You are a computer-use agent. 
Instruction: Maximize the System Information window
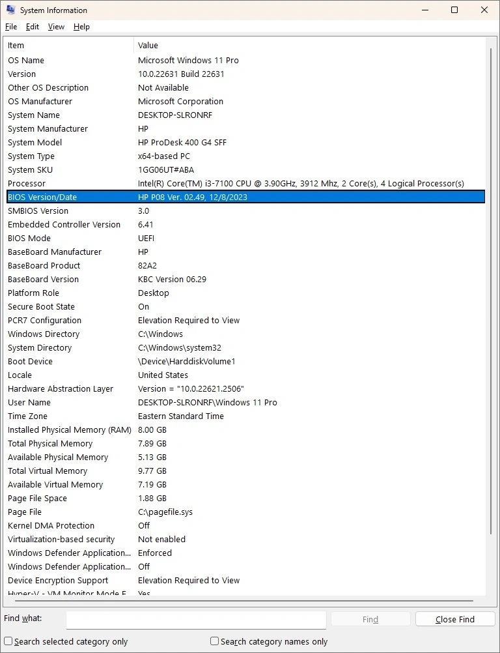454,10
